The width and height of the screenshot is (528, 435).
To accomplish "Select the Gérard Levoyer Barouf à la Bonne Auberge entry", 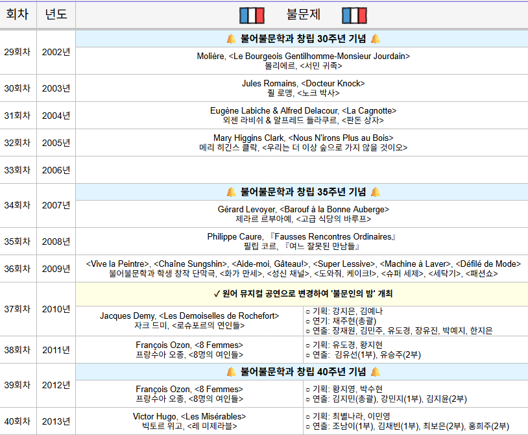I will (303, 214).
